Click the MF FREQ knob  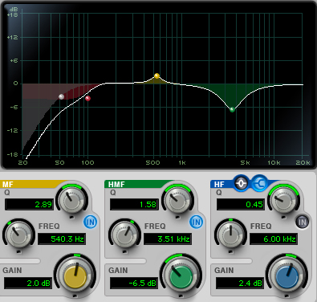(x=18, y=235)
